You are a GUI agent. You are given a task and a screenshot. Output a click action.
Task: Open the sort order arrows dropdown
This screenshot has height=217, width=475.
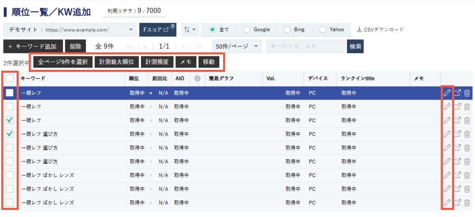(190, 30)
